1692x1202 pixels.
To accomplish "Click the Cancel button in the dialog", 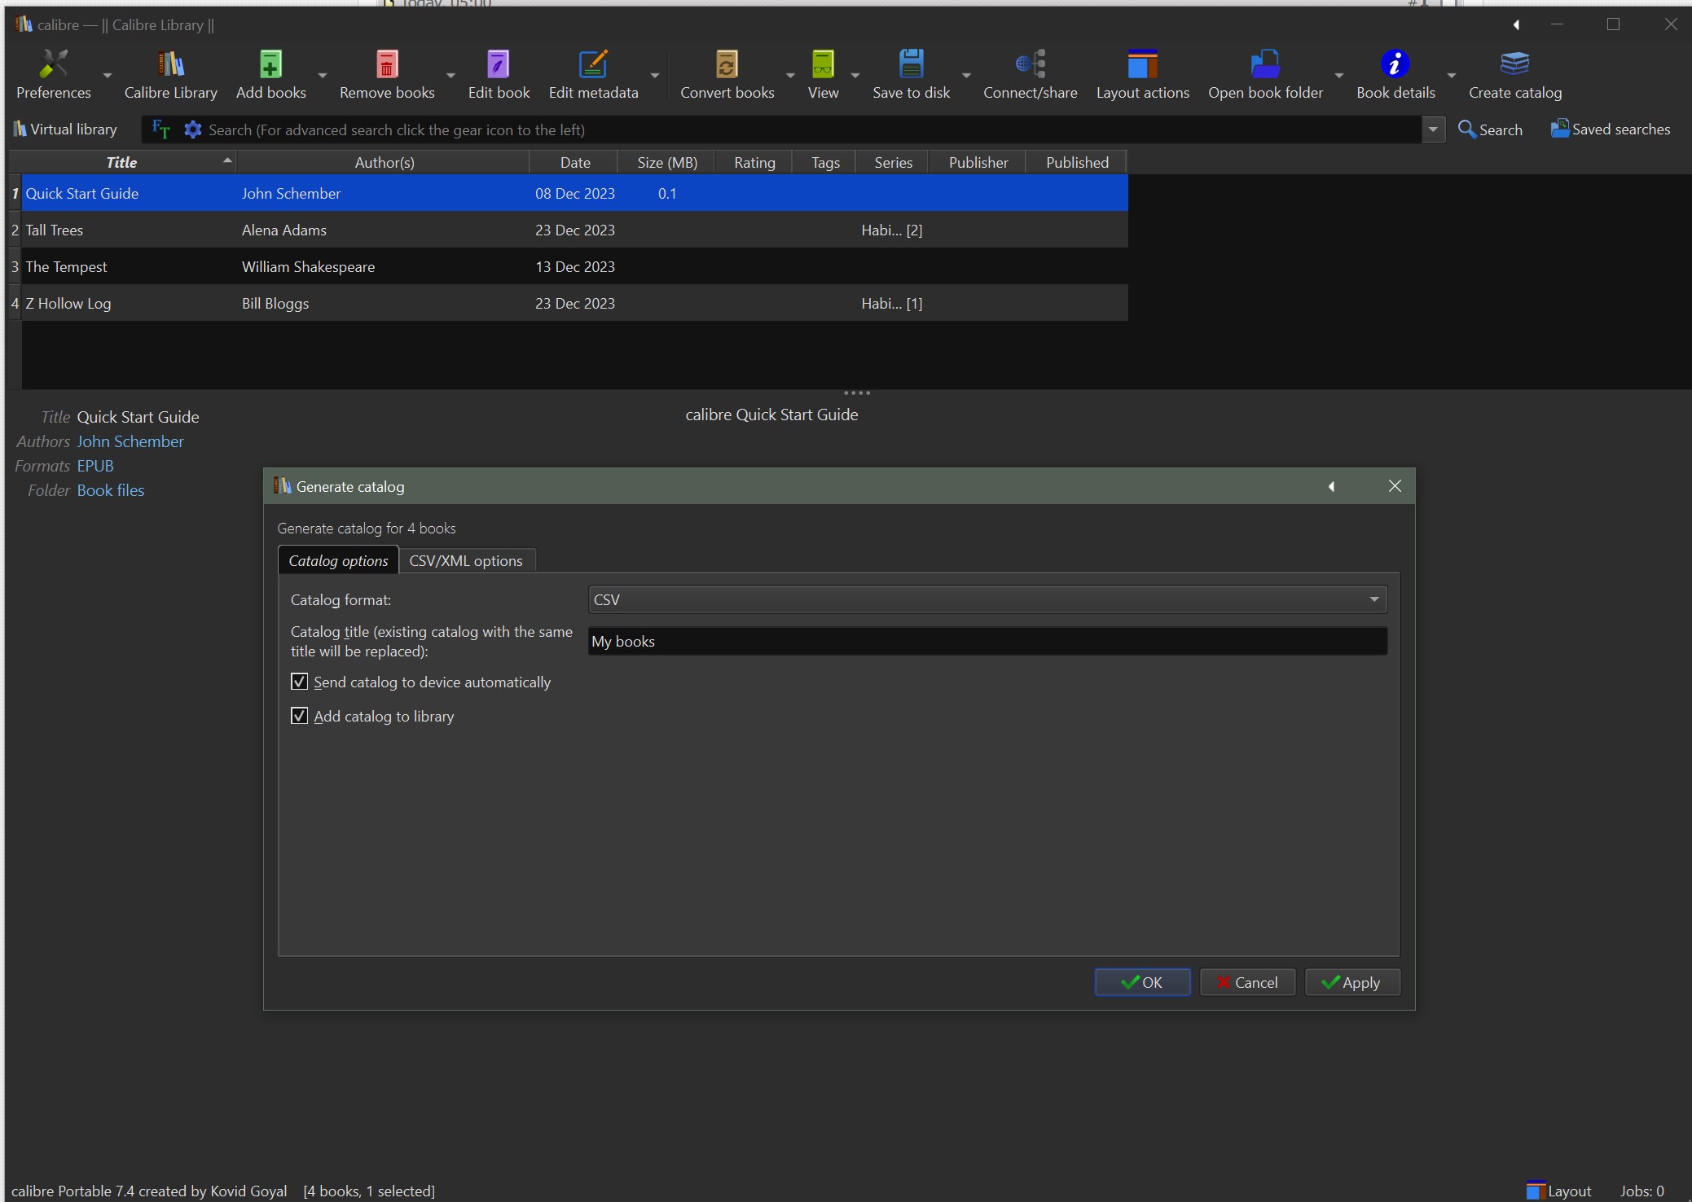I will [x=1247, y=982].
